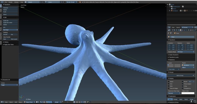Click the Render properties tab icon
This screenshot has width=197, height=104.
[172, 30]
